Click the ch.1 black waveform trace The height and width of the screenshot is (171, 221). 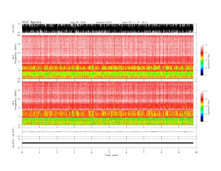click(107, 28)
